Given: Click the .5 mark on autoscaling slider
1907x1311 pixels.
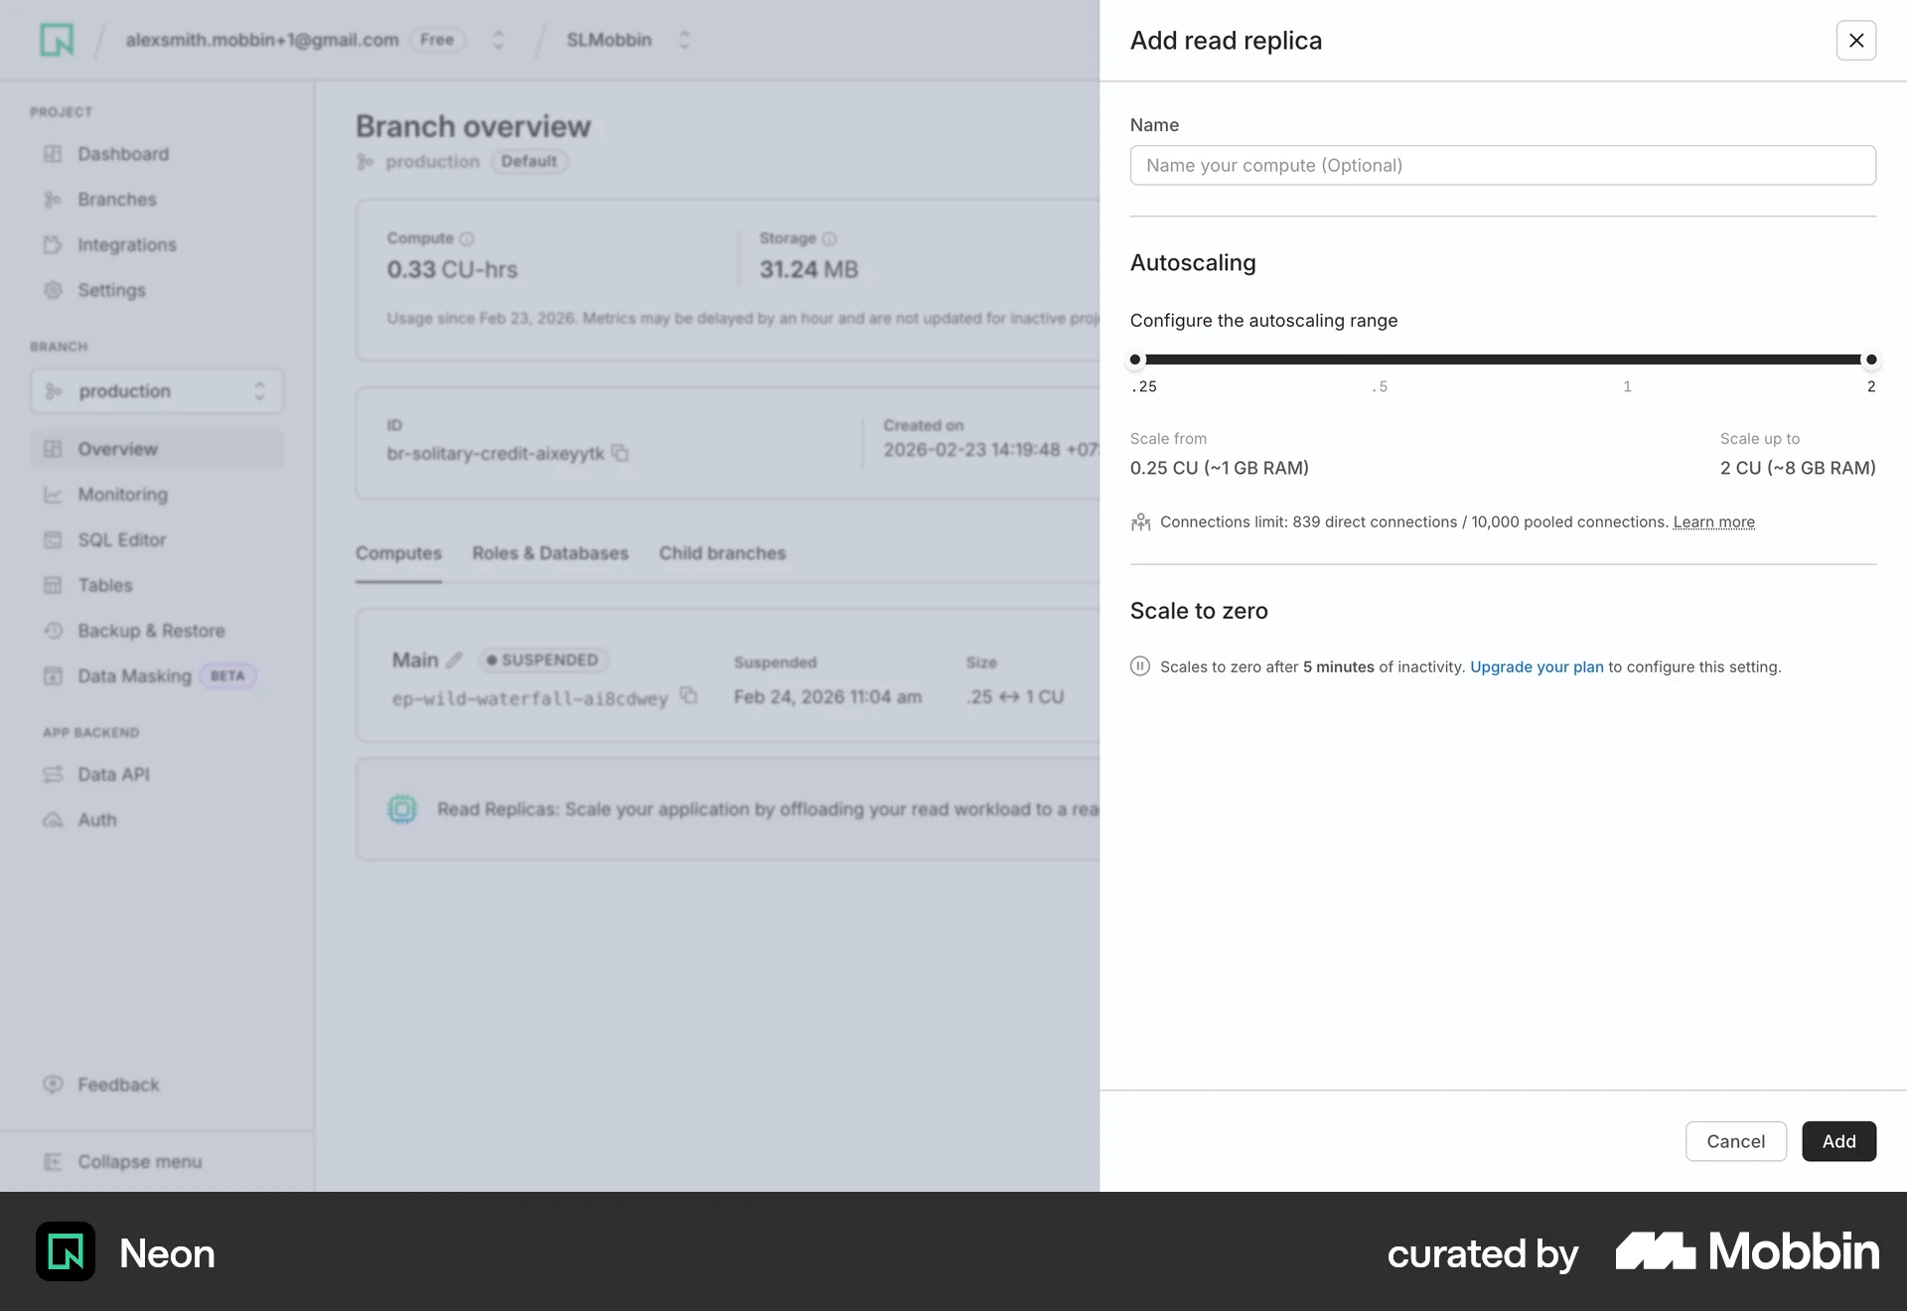Looking at the screenshot, I should tap(1380, 386).
